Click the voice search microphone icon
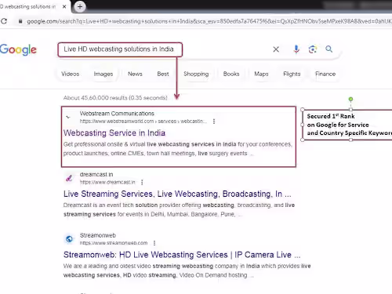The height and width of the screenshot is (294, 392). coord(296,49)
